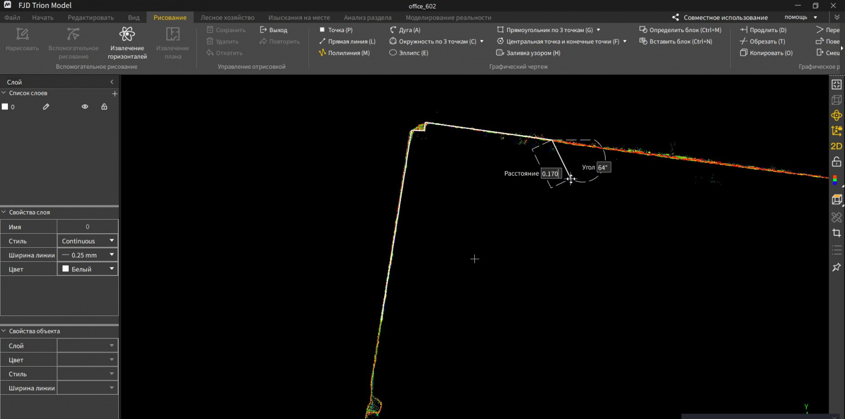Switch to the Начать tab
This screenshot has height=419, width=845.
(x=43, y=17)
